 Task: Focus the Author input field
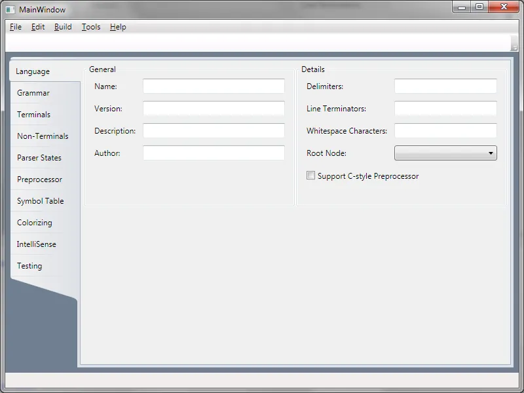(214, 153)
